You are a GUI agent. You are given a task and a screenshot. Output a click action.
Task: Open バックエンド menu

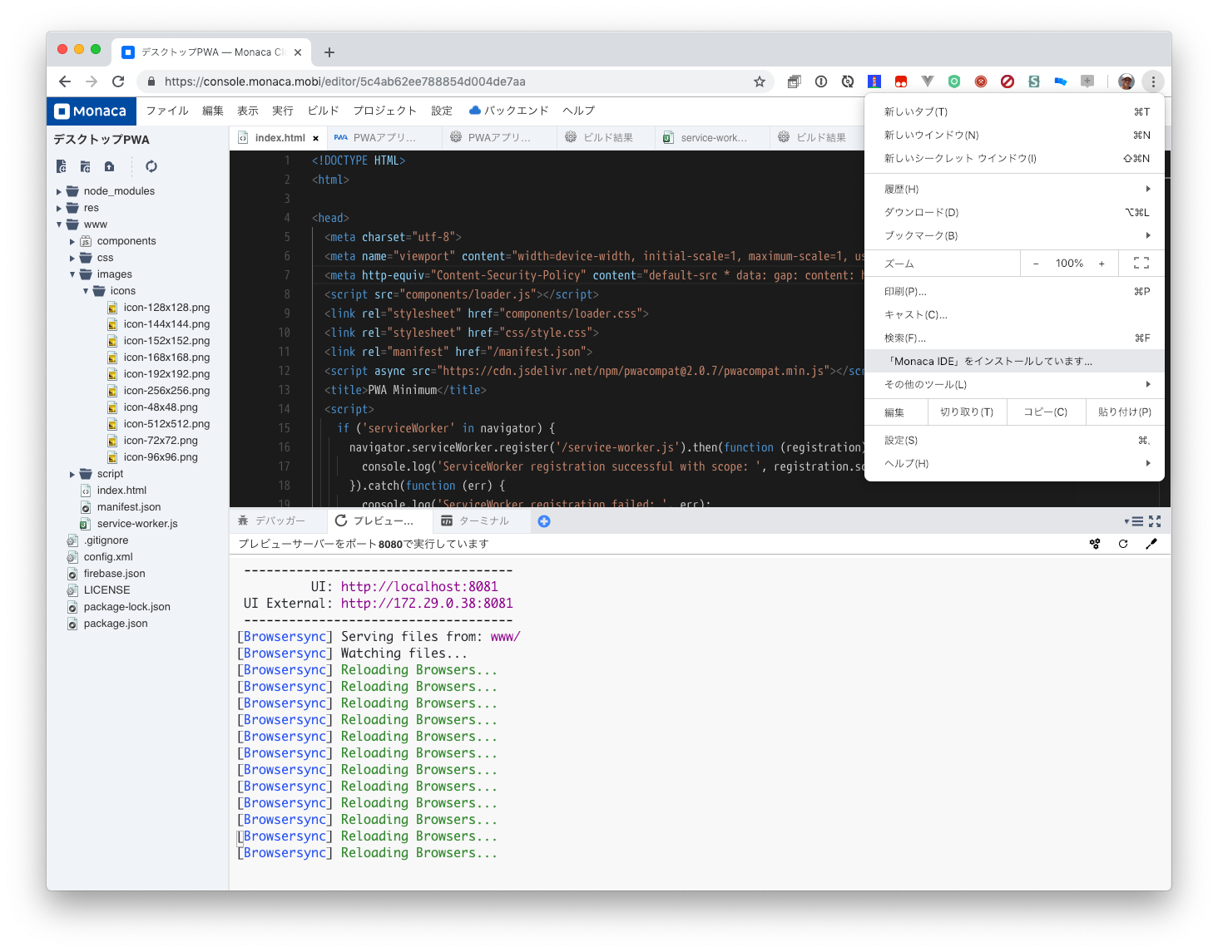[509, 111]
